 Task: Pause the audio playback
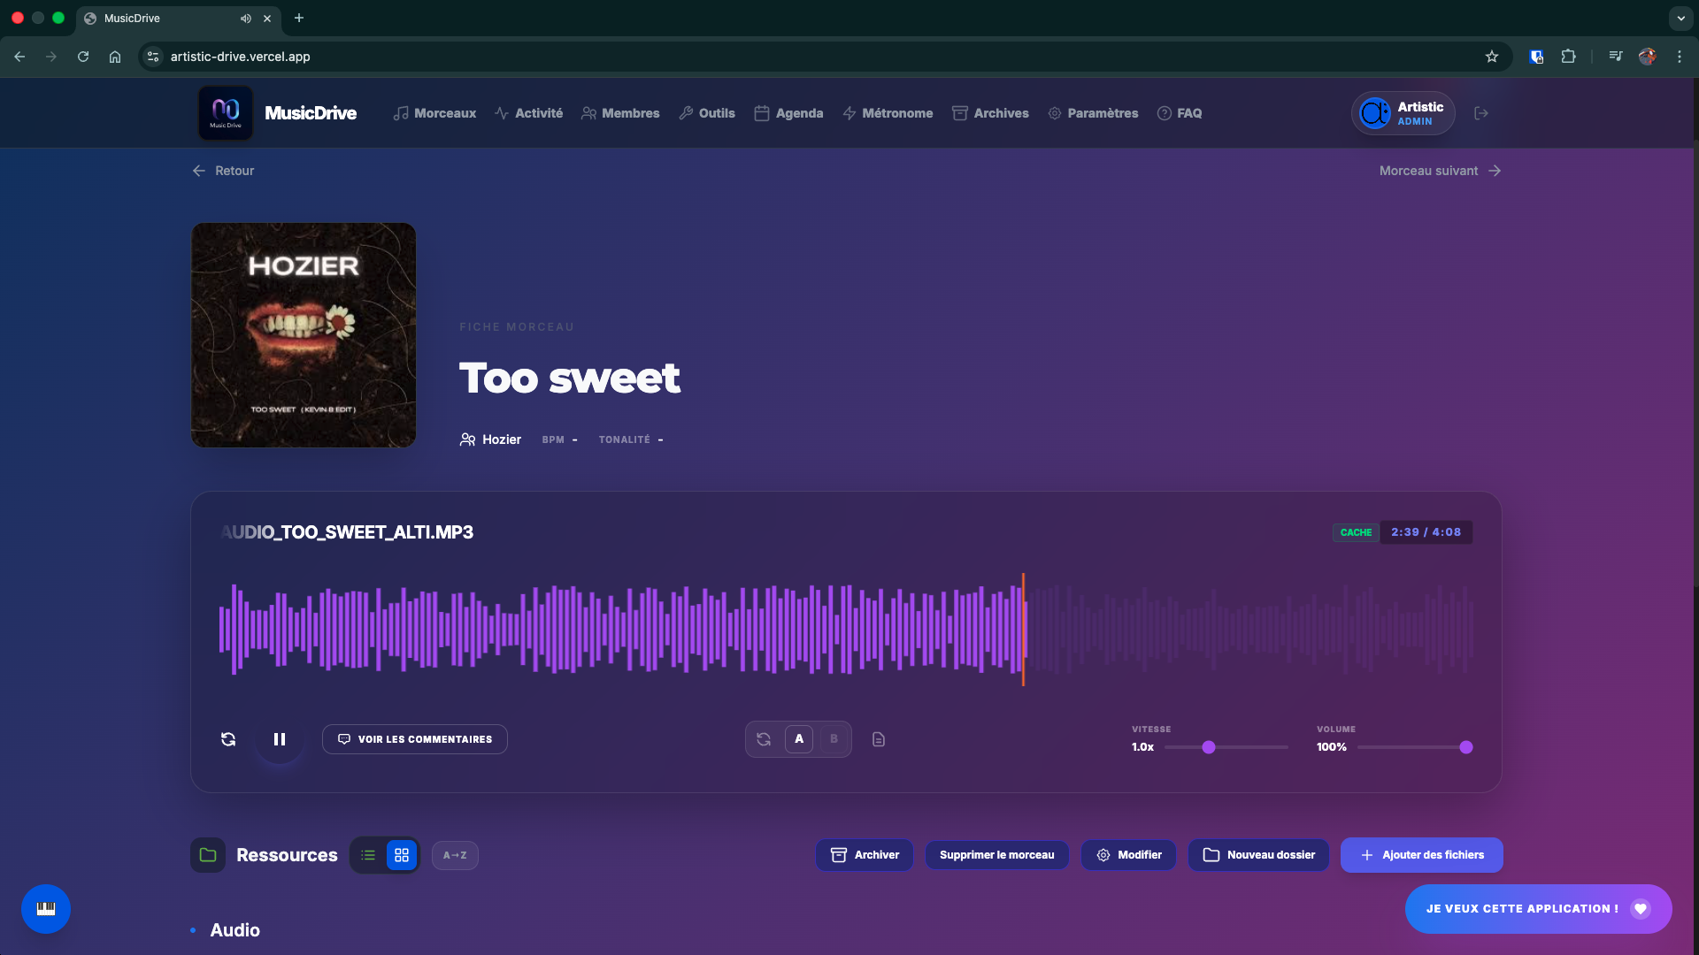pyautogui.click(x=280, y=739)
